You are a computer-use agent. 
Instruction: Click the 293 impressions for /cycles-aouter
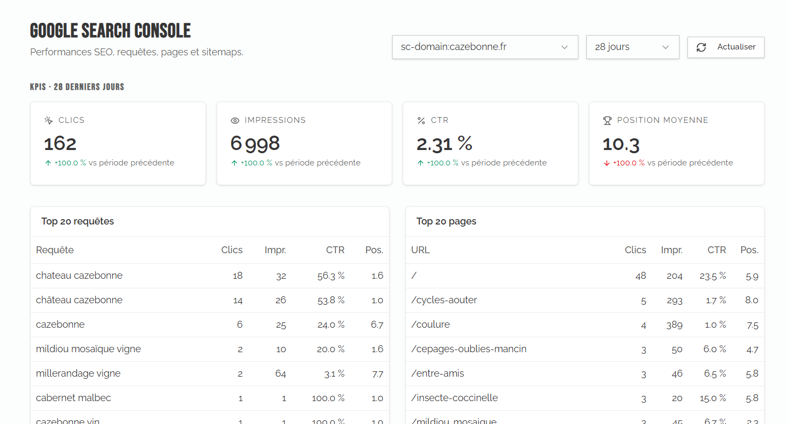pos(674,300)
